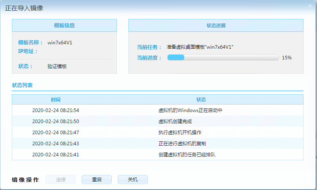This screenshot has width=317, height=190.
Task: Click the 模板名称 label
Action: point(31,42)
